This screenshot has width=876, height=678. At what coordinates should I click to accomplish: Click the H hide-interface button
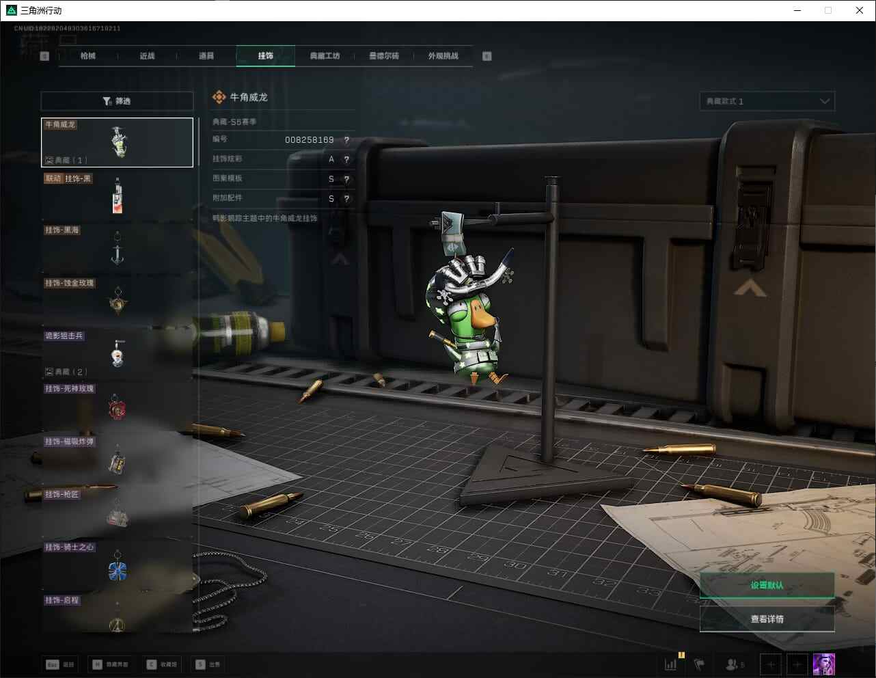[111, 664]
